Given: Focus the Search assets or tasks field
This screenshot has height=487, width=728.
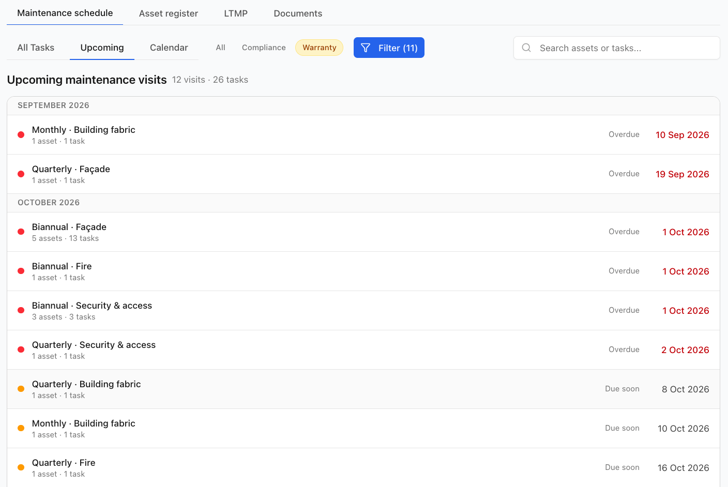Looking at the screenshot, I should (x=617, y=48).
